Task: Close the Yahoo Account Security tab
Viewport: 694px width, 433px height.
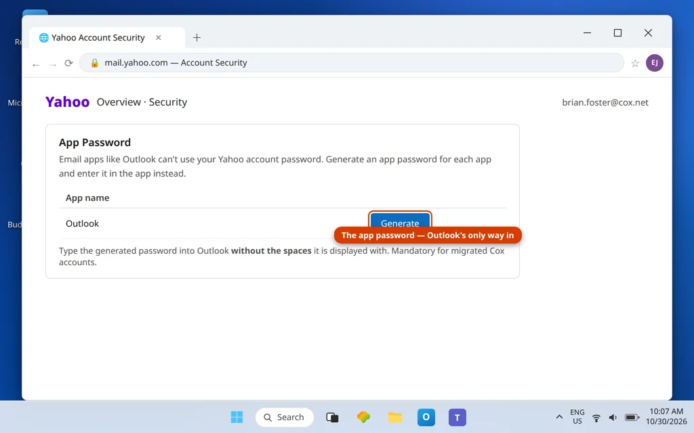Action: 159,38
